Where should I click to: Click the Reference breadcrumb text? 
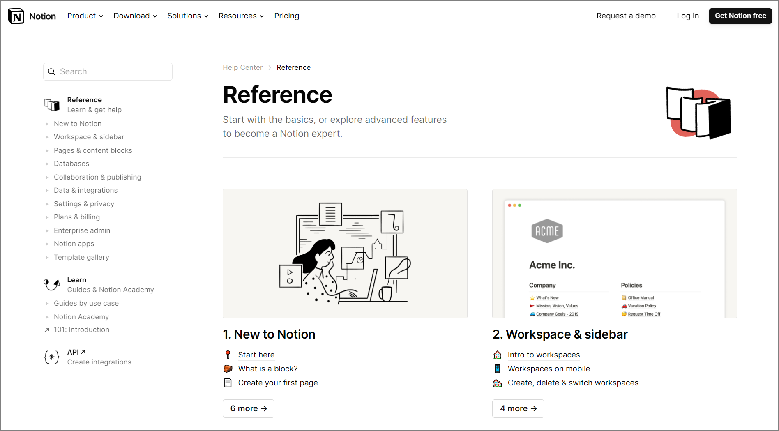coord(294,67)
